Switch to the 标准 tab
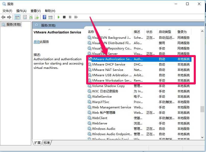The image size is (206, 152). pos(47,143)
